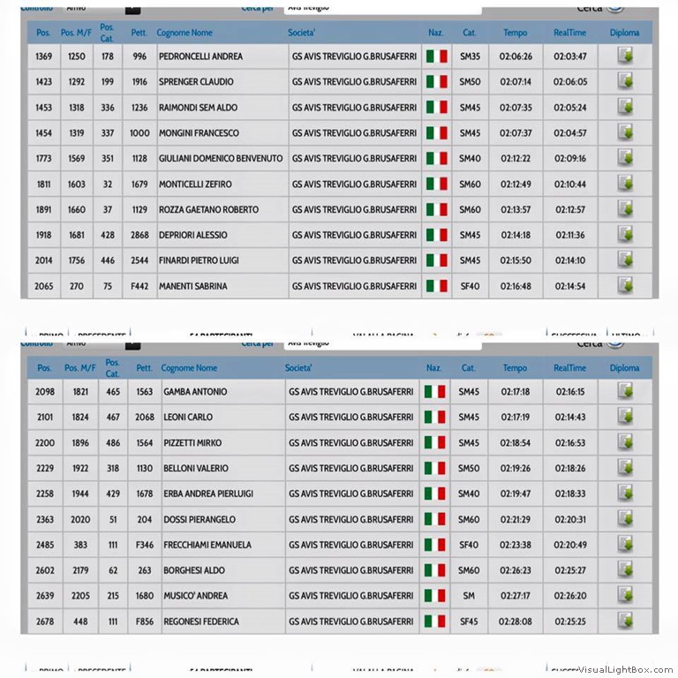
Task: Select name REGONESI FEDERICA
Action: 201,621
